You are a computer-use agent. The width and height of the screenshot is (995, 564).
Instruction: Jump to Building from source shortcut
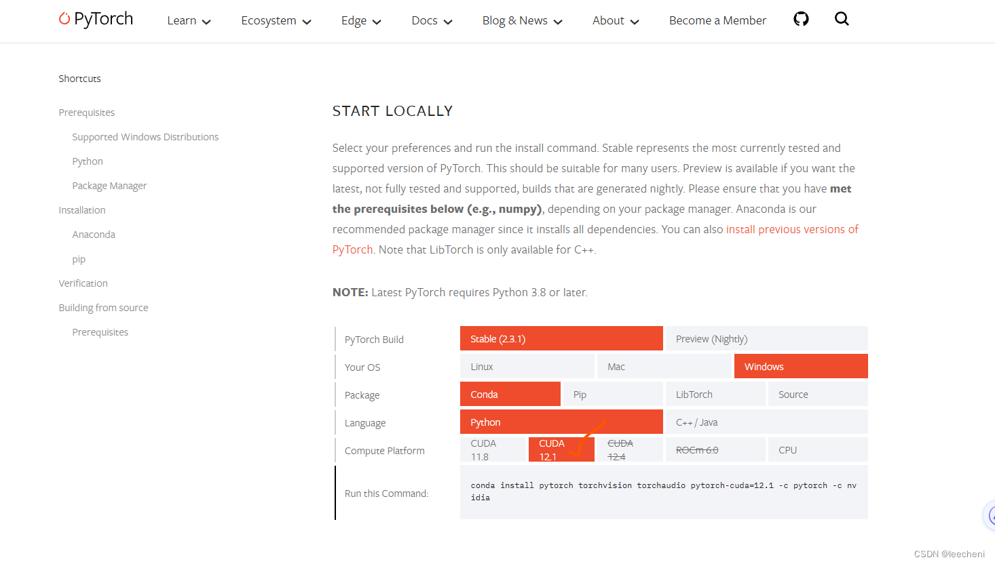pyautogui.click(x=103, y=308)
